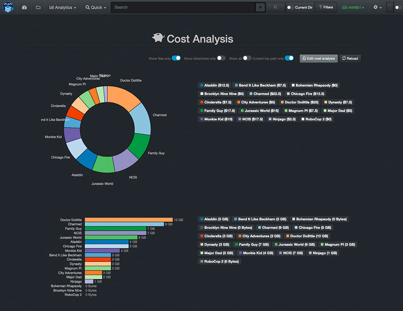The height and width of the screenshot is (311, 403).
Task: Click the Diskover logo icon
Action: click(8, 7)
